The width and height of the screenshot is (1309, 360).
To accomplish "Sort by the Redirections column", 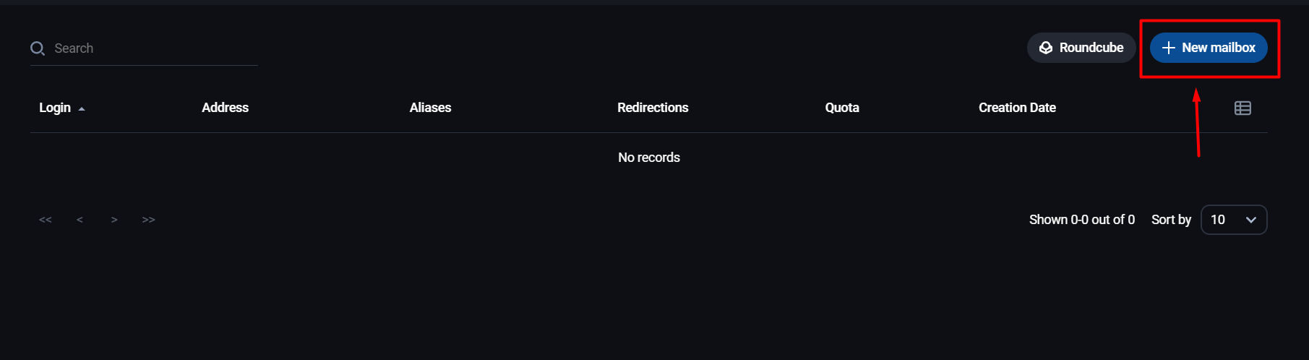I will point(653,108).
